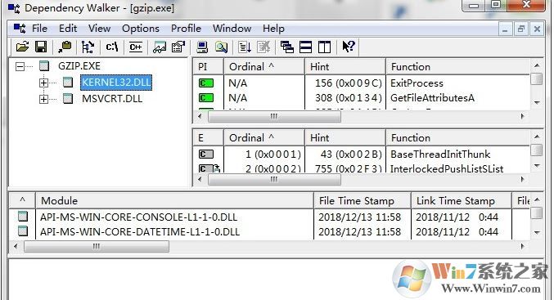Open the Window menu
Screen dimensions: 554x300
click(232, 29)
